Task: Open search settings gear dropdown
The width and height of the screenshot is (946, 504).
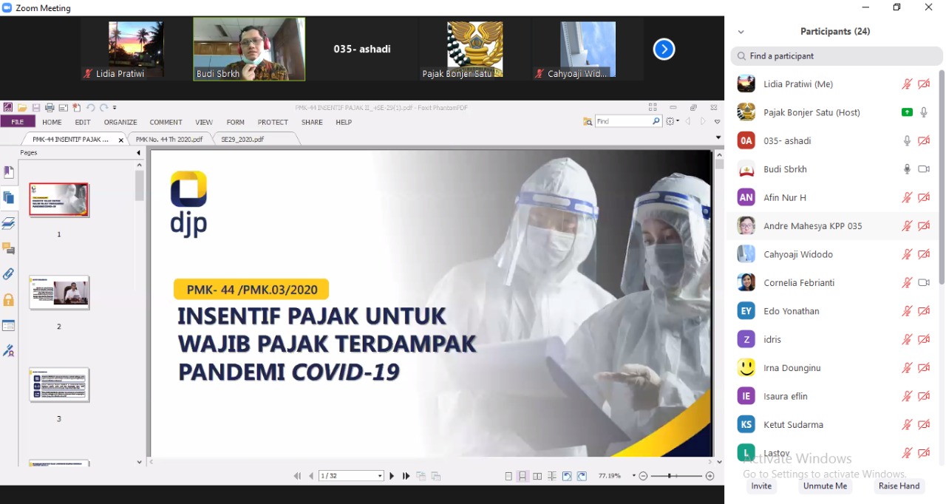Action: coord(673,122)
